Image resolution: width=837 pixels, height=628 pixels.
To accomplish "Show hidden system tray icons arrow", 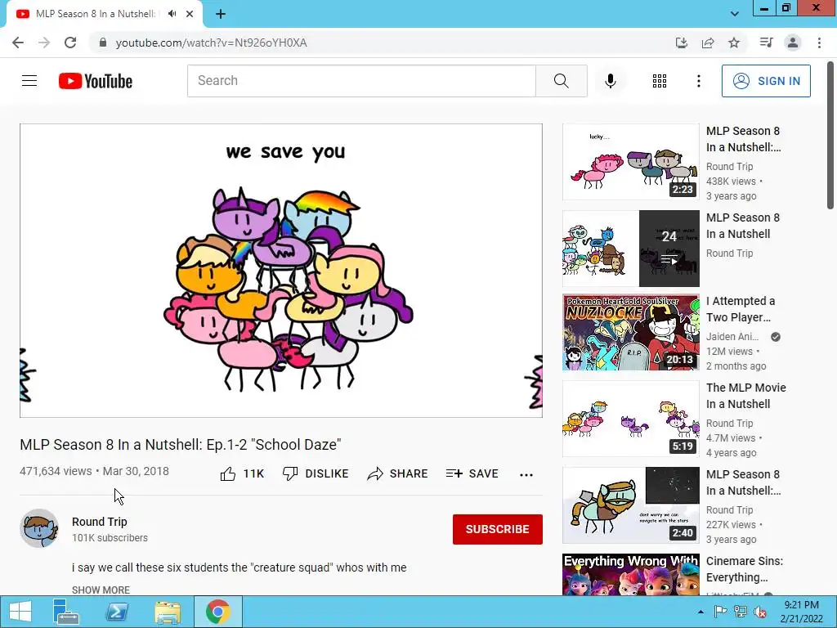I will tap(700, 612).
